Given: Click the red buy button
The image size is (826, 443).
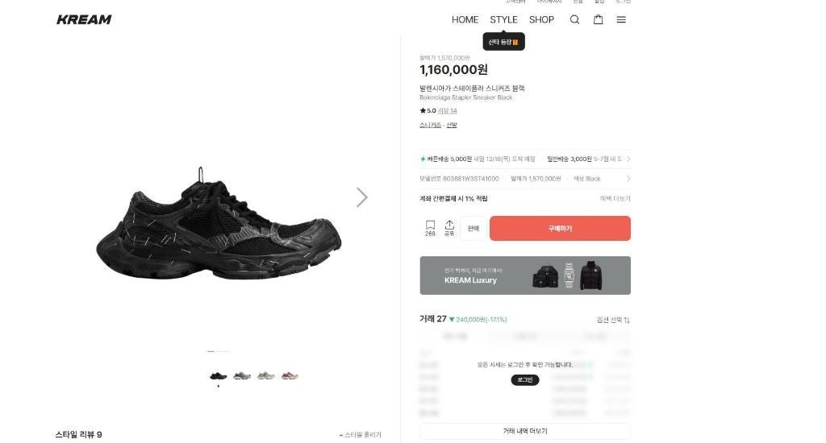Looking at the screenshot, I should click(560, 228).
